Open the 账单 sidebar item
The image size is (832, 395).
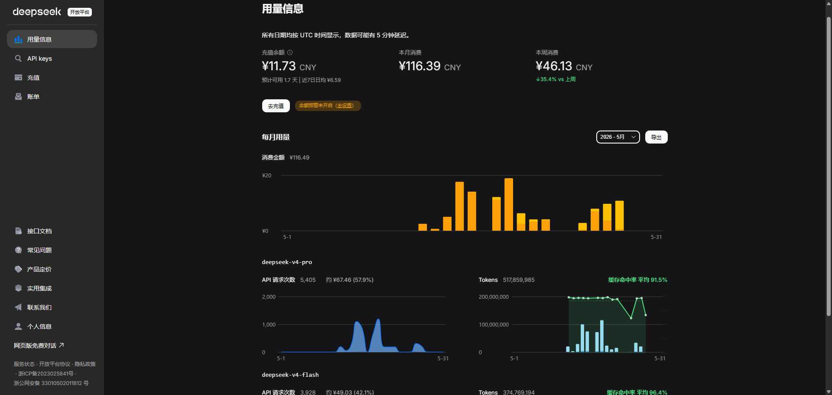tap(52, 97)
